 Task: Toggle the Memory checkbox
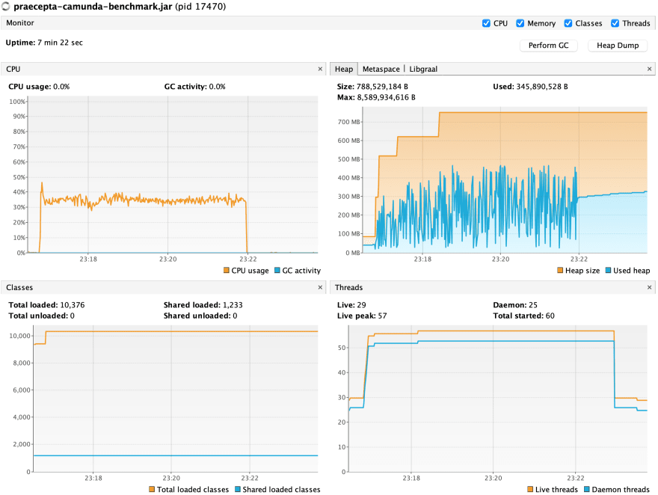point(520,23)
